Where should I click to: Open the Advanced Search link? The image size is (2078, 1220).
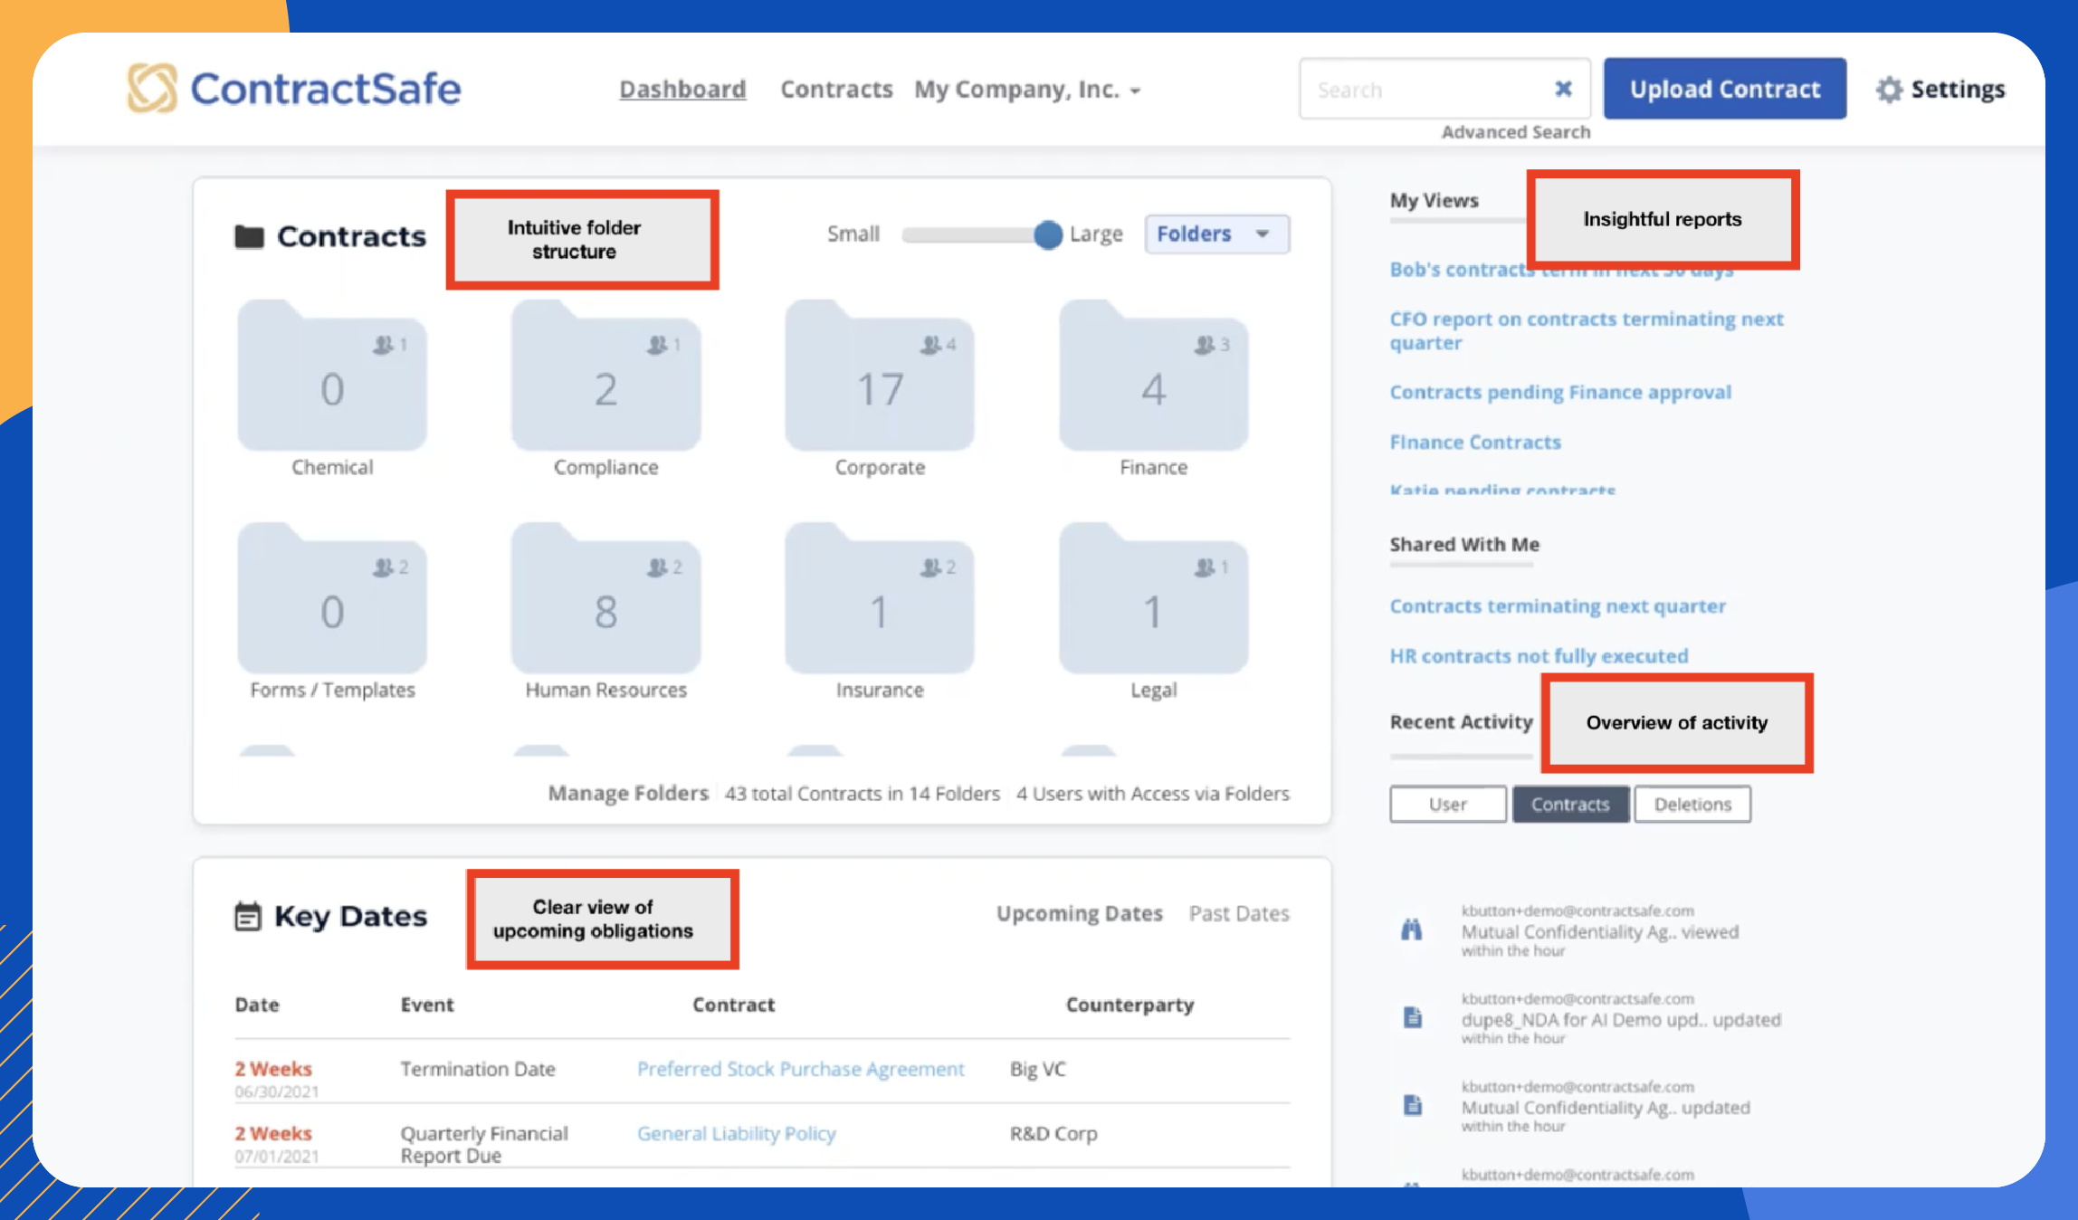pyautogui.click(x=1515, y=132)
